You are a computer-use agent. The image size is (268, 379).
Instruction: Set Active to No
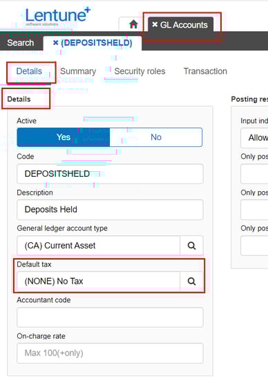[156, 137]
